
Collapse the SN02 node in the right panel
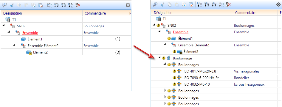[x=154, y=25]
